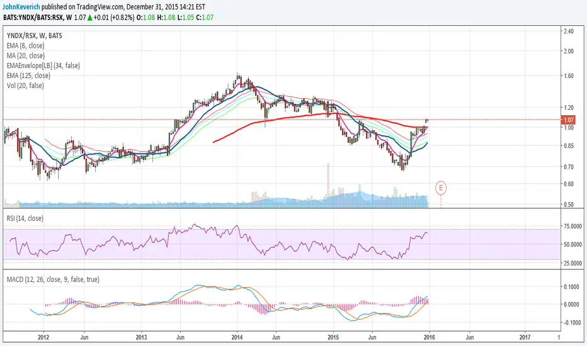Click the 25.0000 RSI axis label
The width and height of the screenshot is (587, 346).
point(573,264)
